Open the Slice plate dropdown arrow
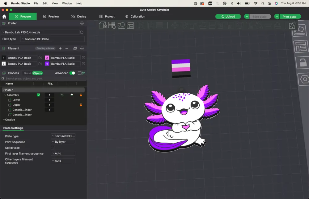This screenshot has width=309, height=199. pyautogui.click(x=247, y=17)
